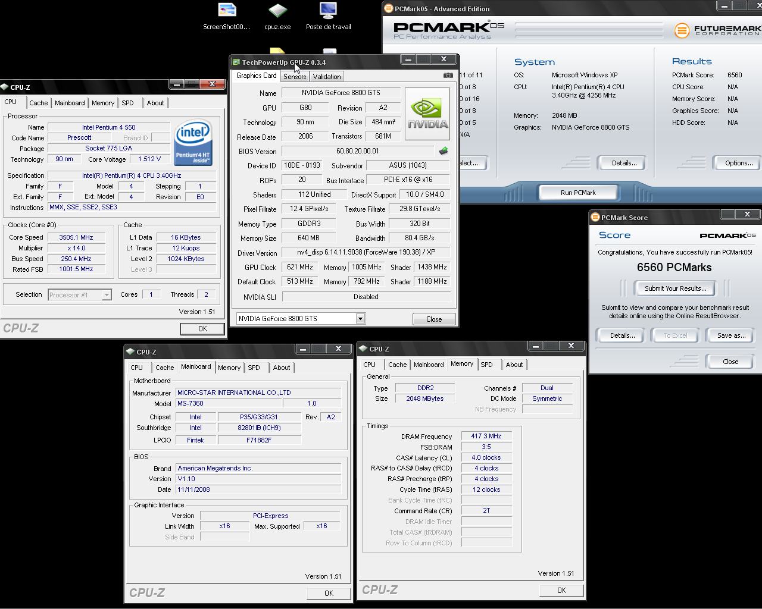Select the Graphics Card tab in GPU-Z
This screenshot has width=762, height=609.
(x=256, y=76)
